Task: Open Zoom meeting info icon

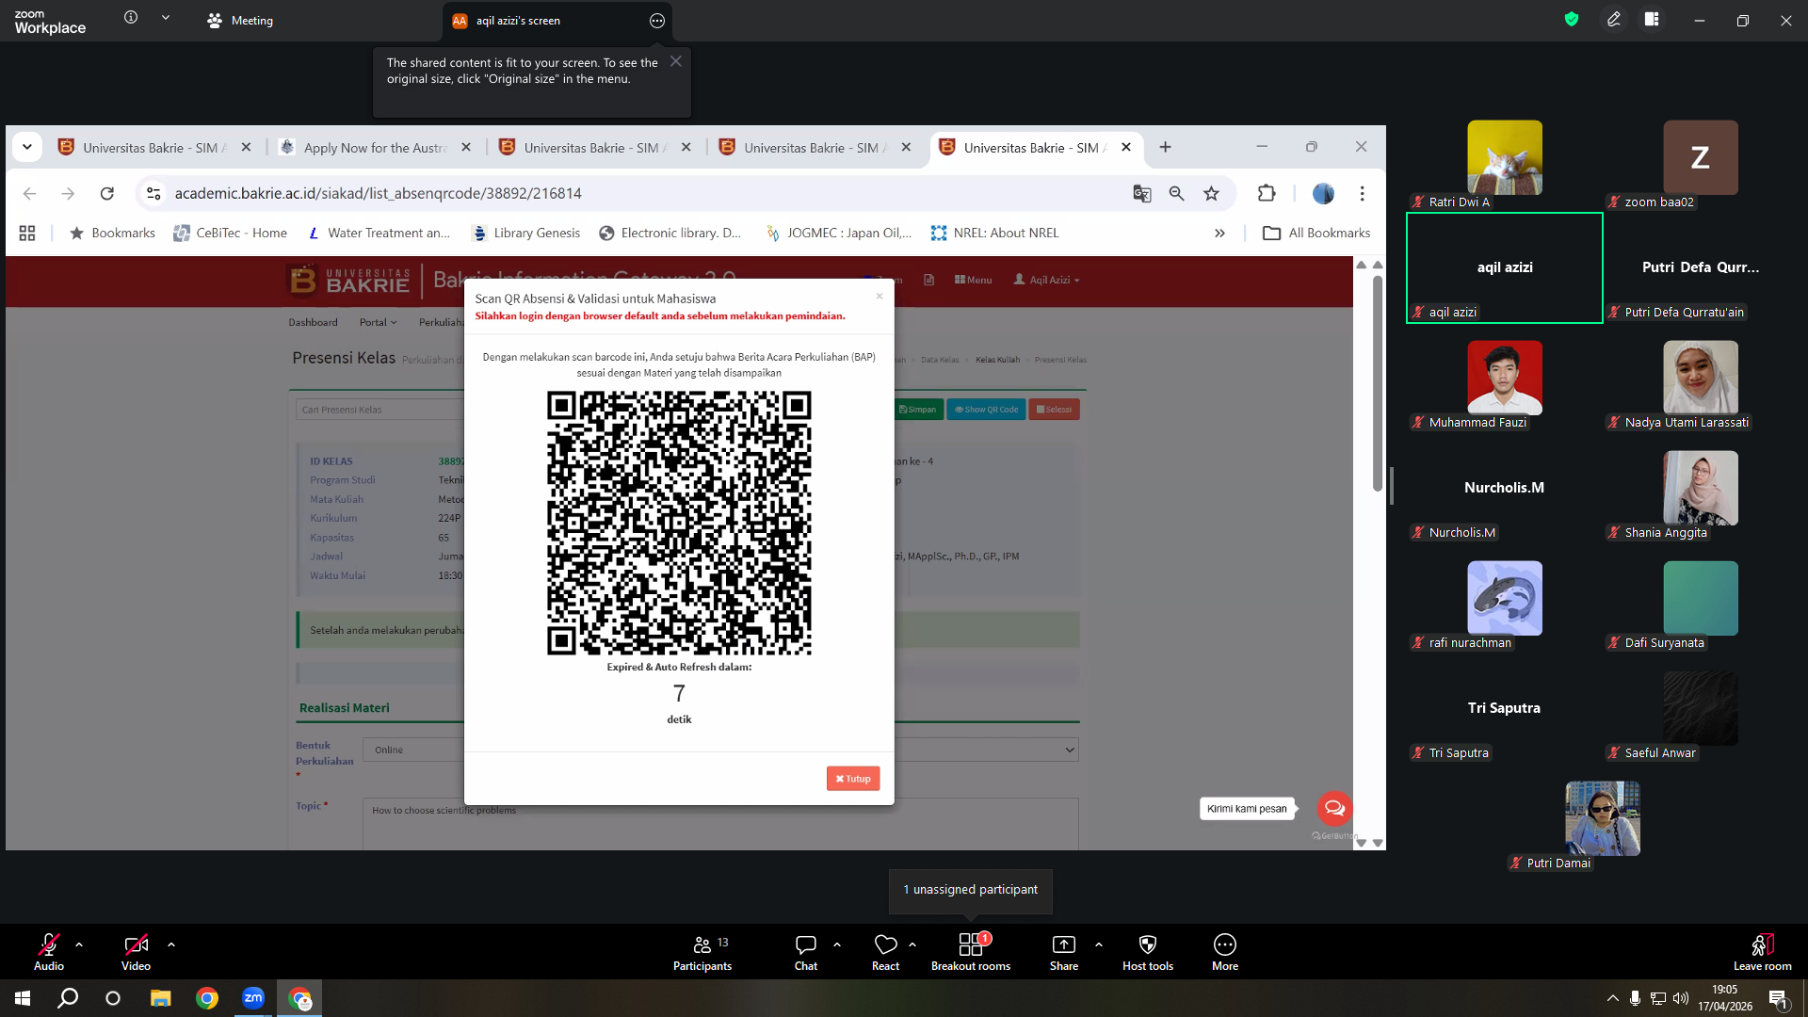Action: click(x=131, y=18)
